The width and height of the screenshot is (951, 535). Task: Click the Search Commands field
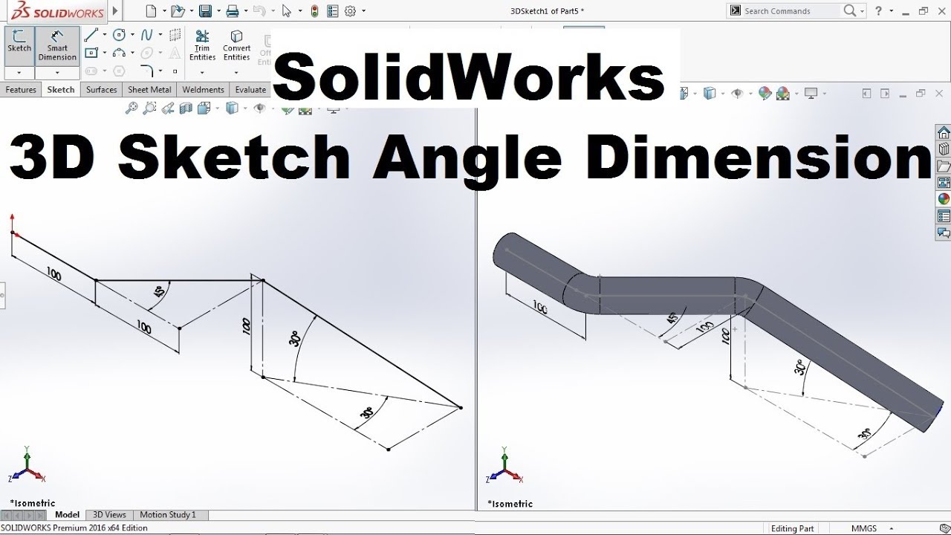coord(791,11)
